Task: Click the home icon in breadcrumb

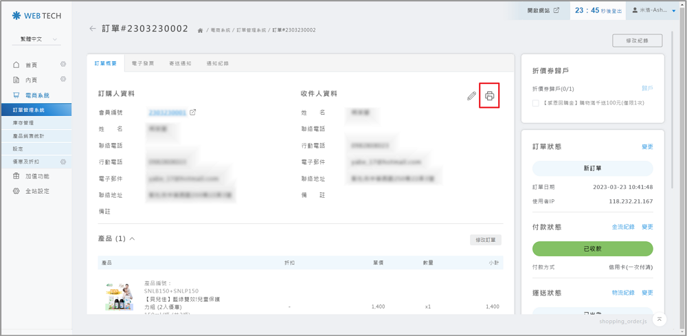Action: [x=200, y=31]
